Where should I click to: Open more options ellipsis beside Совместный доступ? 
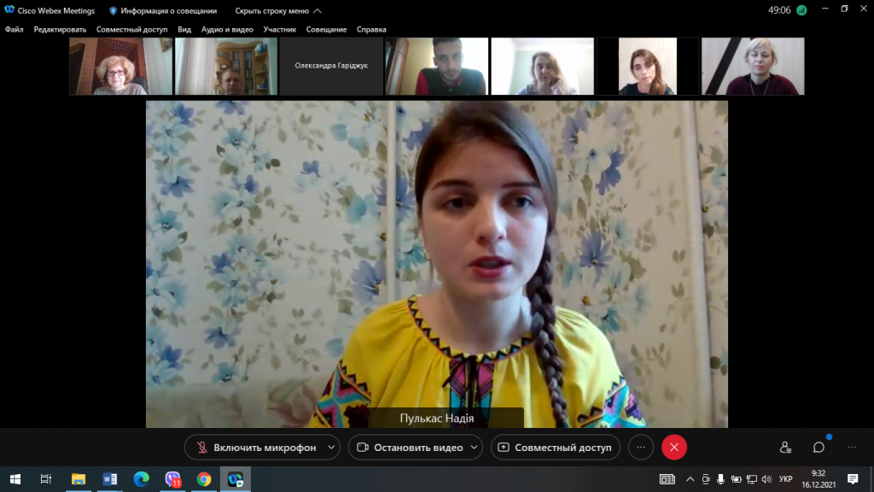[641, 448]
